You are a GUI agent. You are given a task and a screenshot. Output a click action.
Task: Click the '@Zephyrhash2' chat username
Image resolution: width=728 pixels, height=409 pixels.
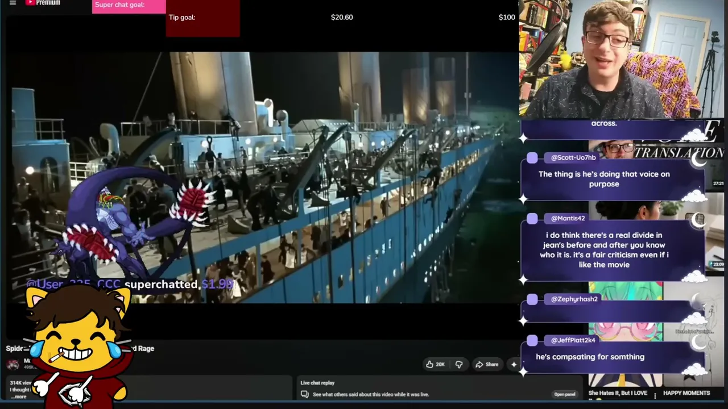[574, 299]
